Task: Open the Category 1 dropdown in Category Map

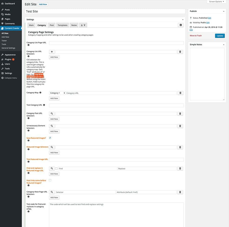Action: click(x=57, y=93)
